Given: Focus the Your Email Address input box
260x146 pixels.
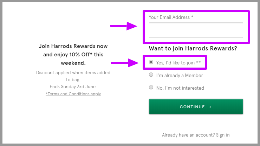Looking at the screenshot, I should [x=196, y=30].
